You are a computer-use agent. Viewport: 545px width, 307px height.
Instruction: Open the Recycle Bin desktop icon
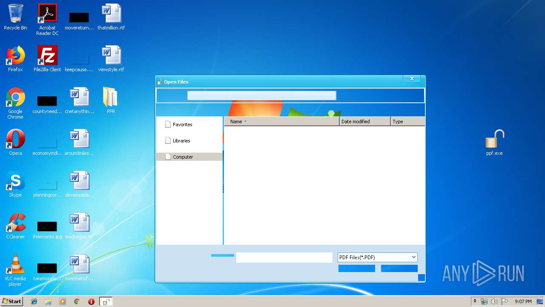(15, 17)
